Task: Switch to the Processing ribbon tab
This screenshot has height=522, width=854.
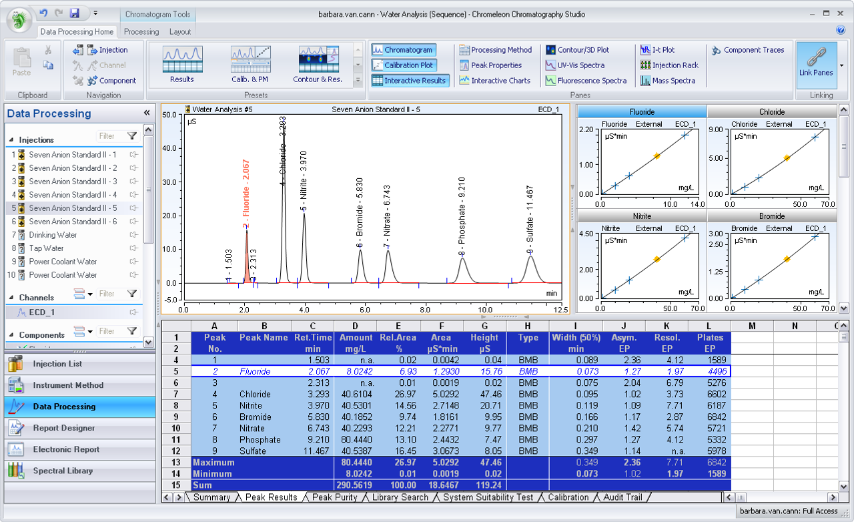Action: click(141, 31)
